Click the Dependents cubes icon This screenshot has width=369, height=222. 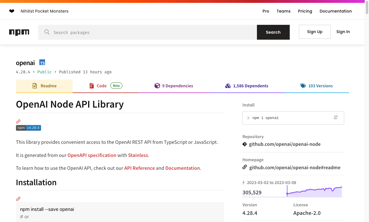228,86
